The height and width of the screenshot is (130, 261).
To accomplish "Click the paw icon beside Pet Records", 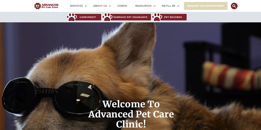I will (x=157, y=17).
